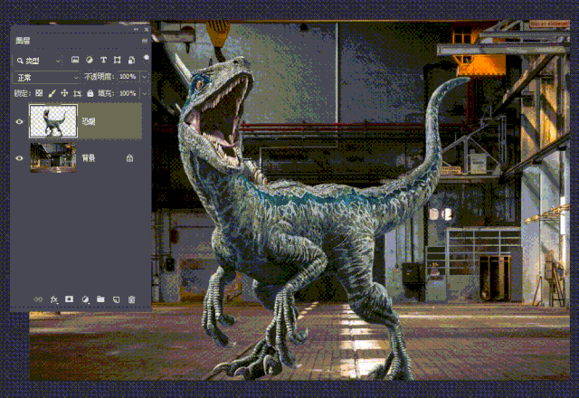Image resolution: width=579 pixels, height=398 pixels.
Task: Filter layers by text type
Action: click(x=104, y=60)
